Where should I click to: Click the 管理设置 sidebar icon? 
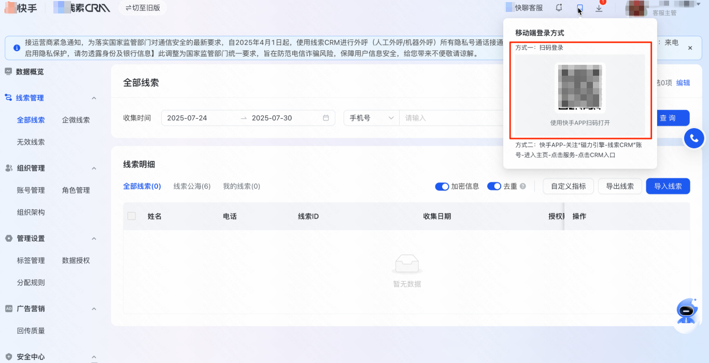tap(8, 239)
